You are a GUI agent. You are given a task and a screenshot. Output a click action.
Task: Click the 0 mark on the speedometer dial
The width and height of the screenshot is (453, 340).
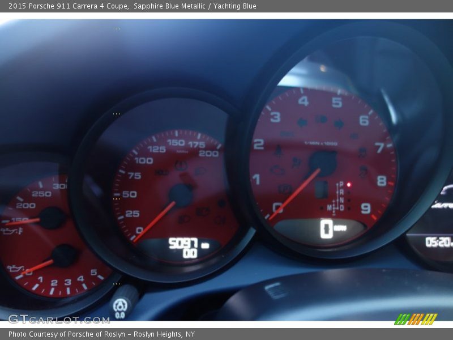[139, 230]
